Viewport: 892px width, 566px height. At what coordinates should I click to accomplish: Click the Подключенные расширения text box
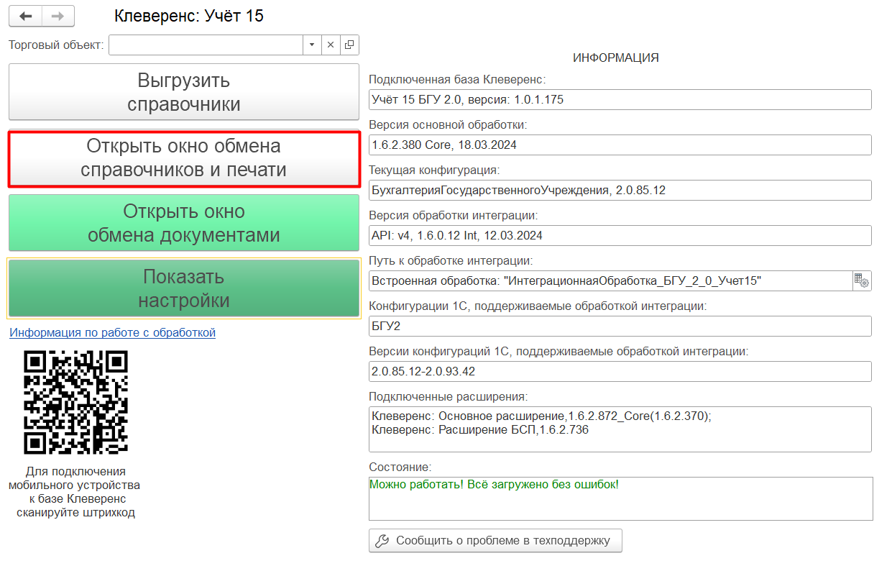click(x=620, y=429)
